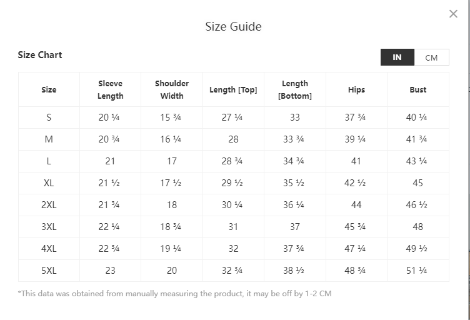Select the XL size row label
The height and width of the screenshot is (320, 470).
[49, 183]
